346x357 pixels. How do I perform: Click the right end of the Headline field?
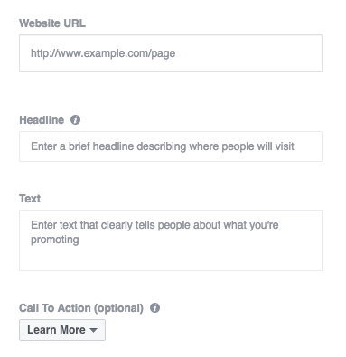tap(310, 146)
